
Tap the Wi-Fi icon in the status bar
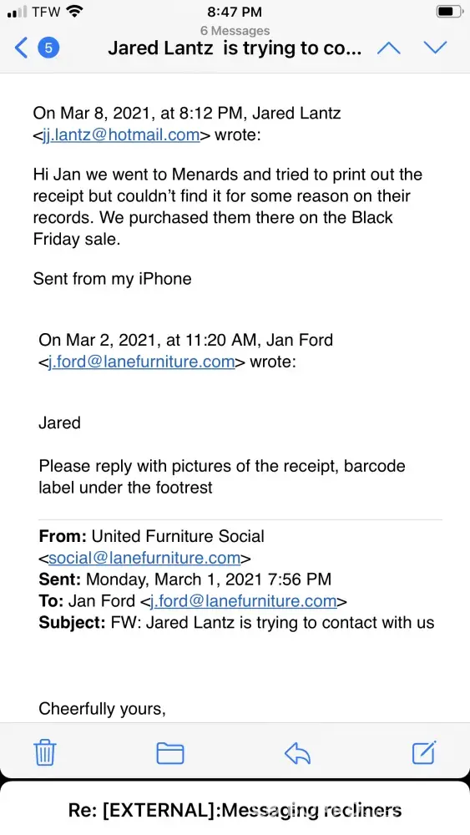click(76, 11)
